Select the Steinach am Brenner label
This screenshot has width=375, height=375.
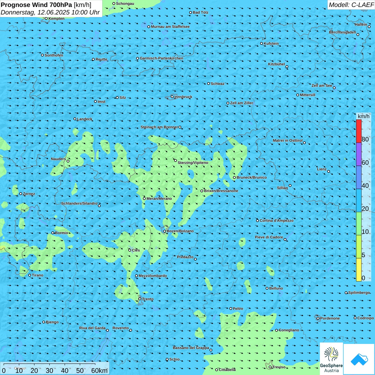[x=159, y=127]
